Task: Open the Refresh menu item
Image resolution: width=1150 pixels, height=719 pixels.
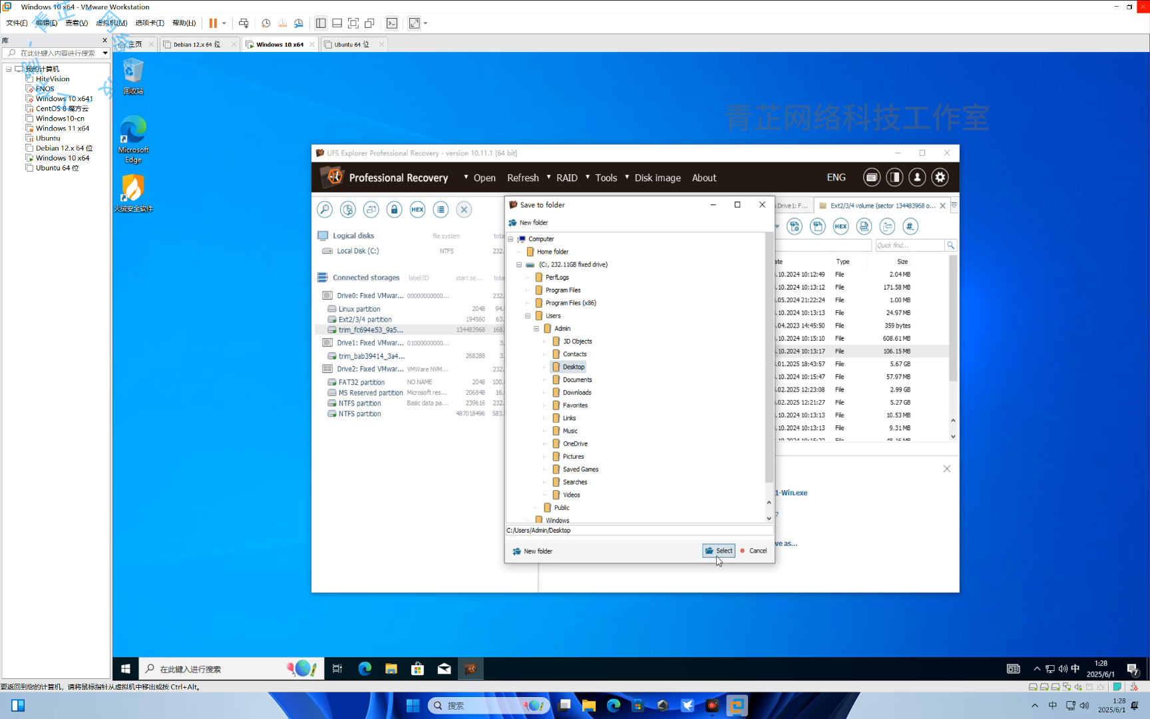Action: (522, 178)
